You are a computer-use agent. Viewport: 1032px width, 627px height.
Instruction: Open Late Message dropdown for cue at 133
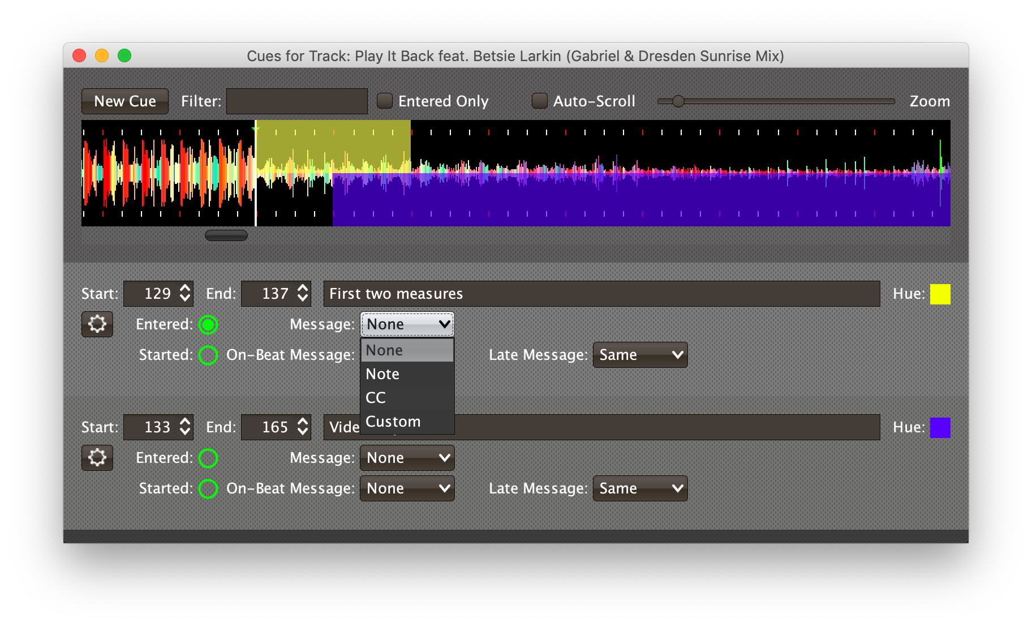[x=640, y=488]
